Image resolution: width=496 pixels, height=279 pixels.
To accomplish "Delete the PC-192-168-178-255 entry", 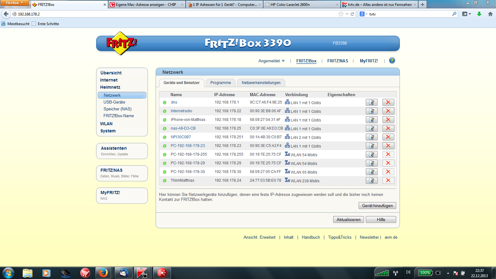I will coord(388,154).
